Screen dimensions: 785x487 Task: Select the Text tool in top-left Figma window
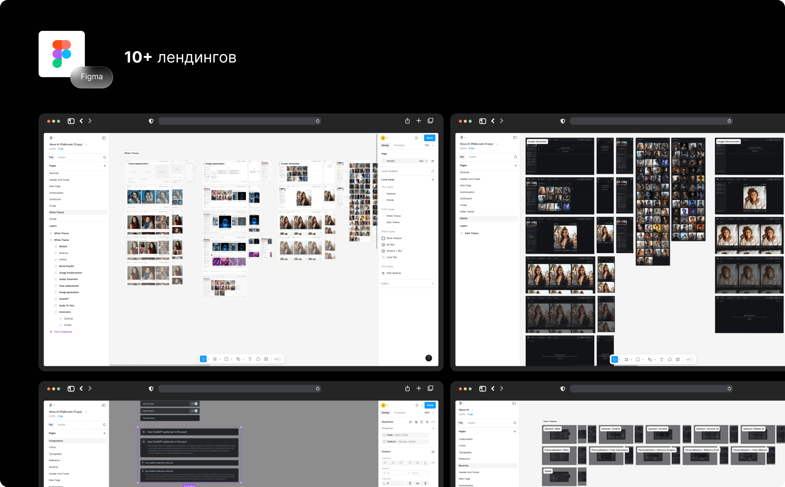coord(250,359)
